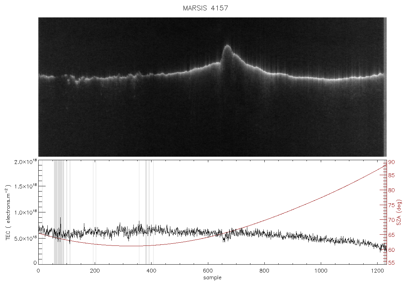The height and width of the screenshot is (289, 411).
Task: Click the 1.0×10^16 TEC axis label
Action: tap(25, 212)
